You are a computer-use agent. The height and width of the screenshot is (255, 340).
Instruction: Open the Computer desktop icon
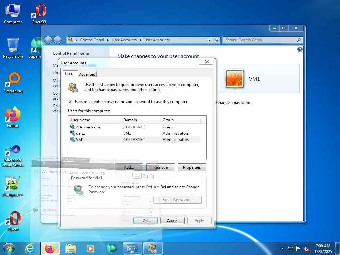(x=13, y=13)
